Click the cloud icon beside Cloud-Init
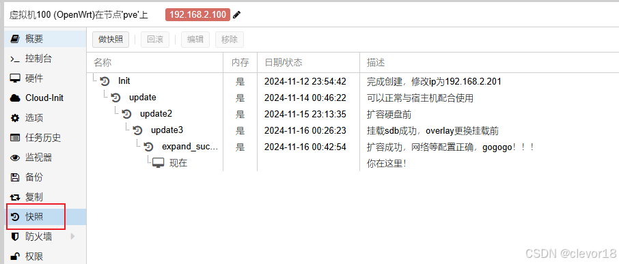 point(15,98)
